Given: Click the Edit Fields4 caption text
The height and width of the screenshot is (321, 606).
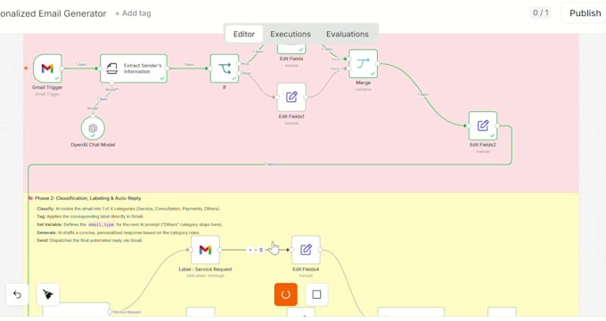Looking at the screenshot, I should click(x=306, y=269).
